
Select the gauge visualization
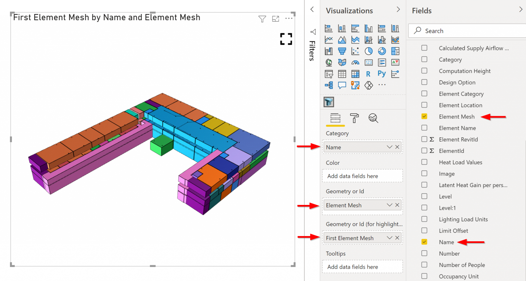tap(355, 62)
